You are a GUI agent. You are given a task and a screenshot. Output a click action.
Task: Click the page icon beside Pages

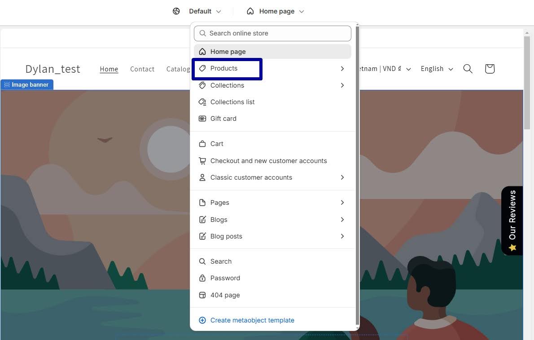(x=202, y=203)
